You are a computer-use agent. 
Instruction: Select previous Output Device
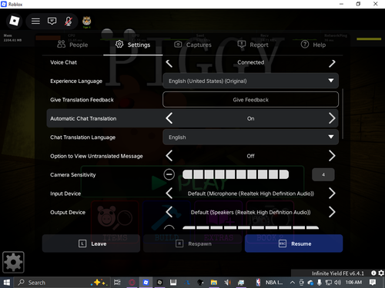169,212
